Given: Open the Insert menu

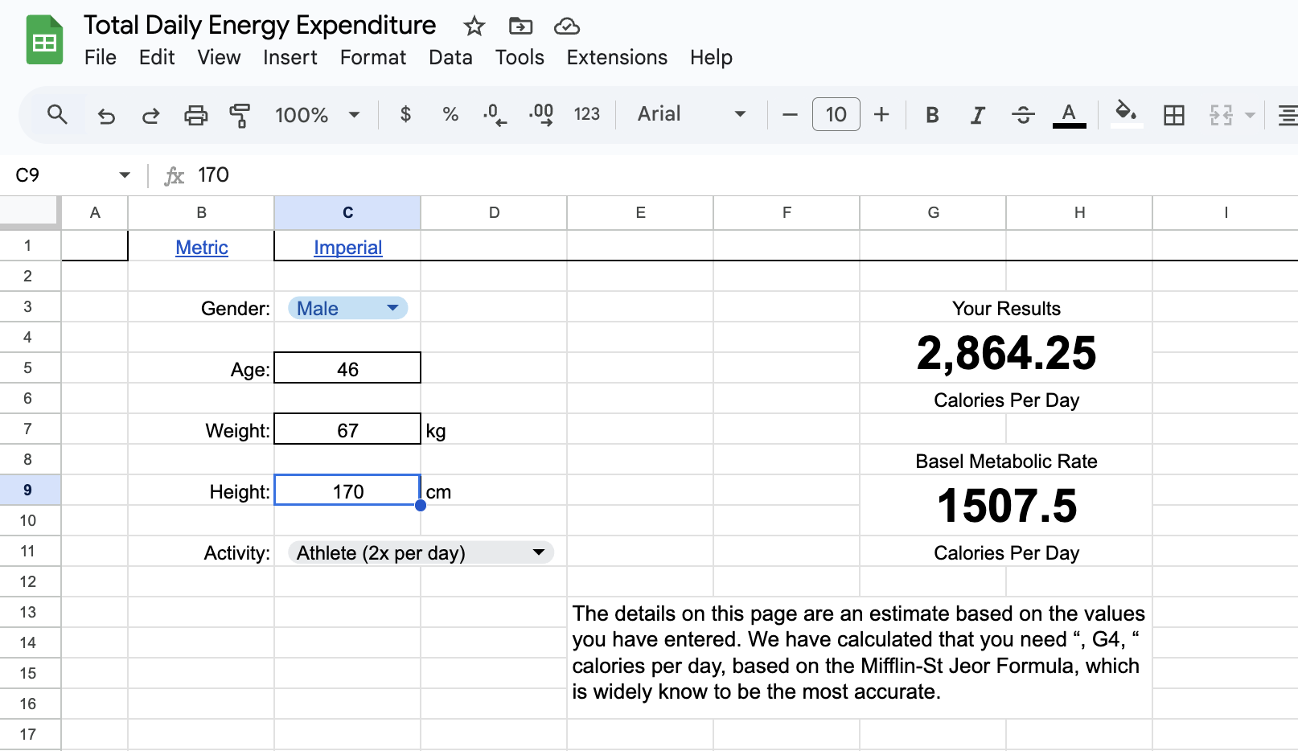Looking at the screenshot, I should 290,58.
